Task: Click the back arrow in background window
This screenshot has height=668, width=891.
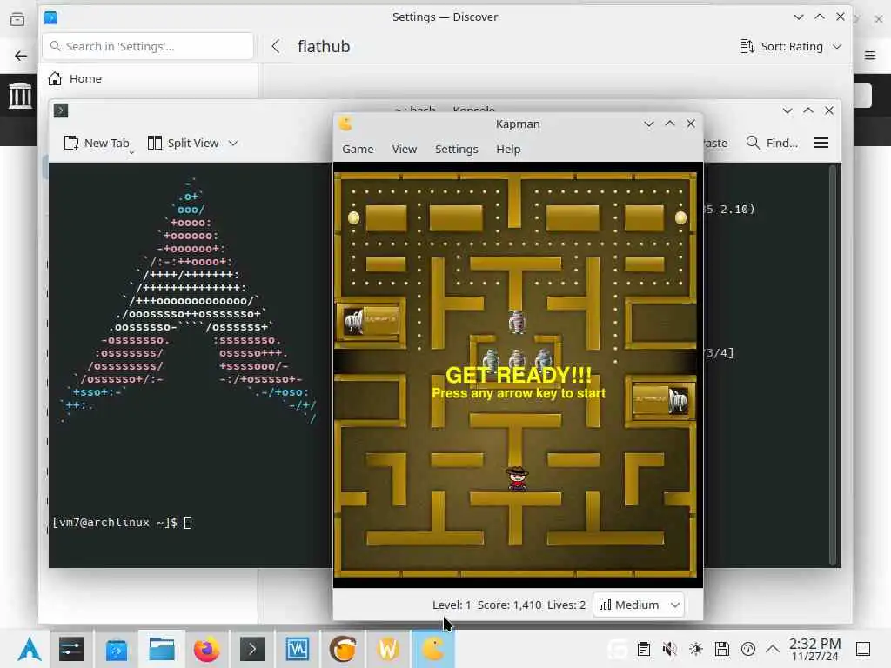Action: pyautogui.click(x=21, y=56)
